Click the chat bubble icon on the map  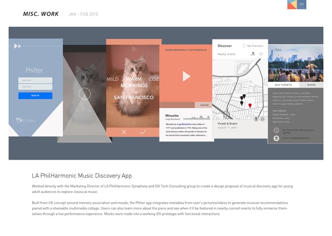tap(262, 119)
